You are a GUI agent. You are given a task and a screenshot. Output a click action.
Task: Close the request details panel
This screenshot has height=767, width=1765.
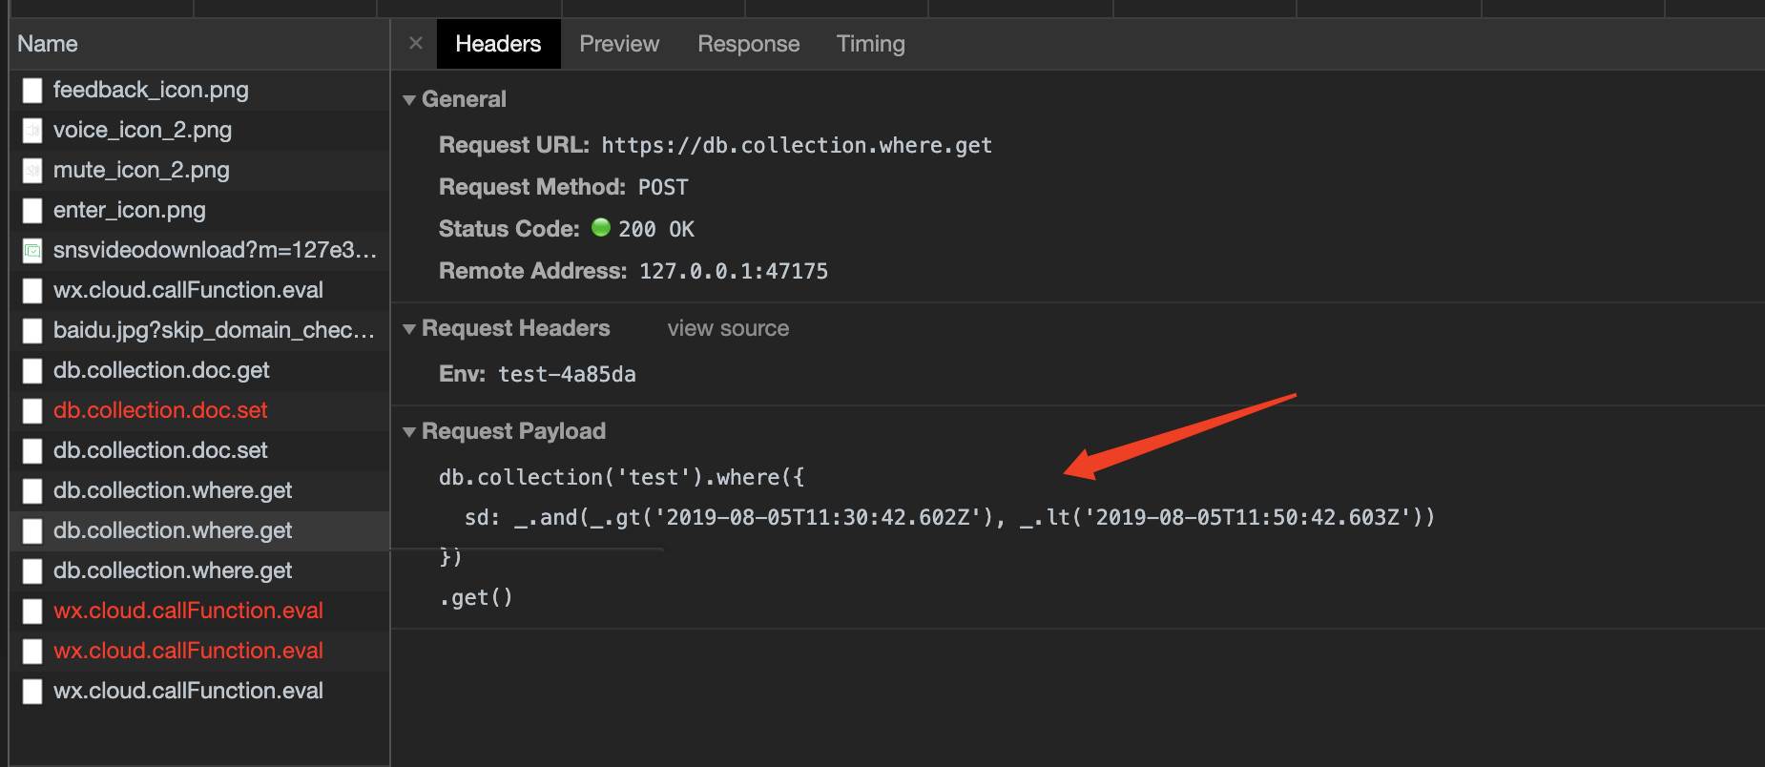click(416, 44)
